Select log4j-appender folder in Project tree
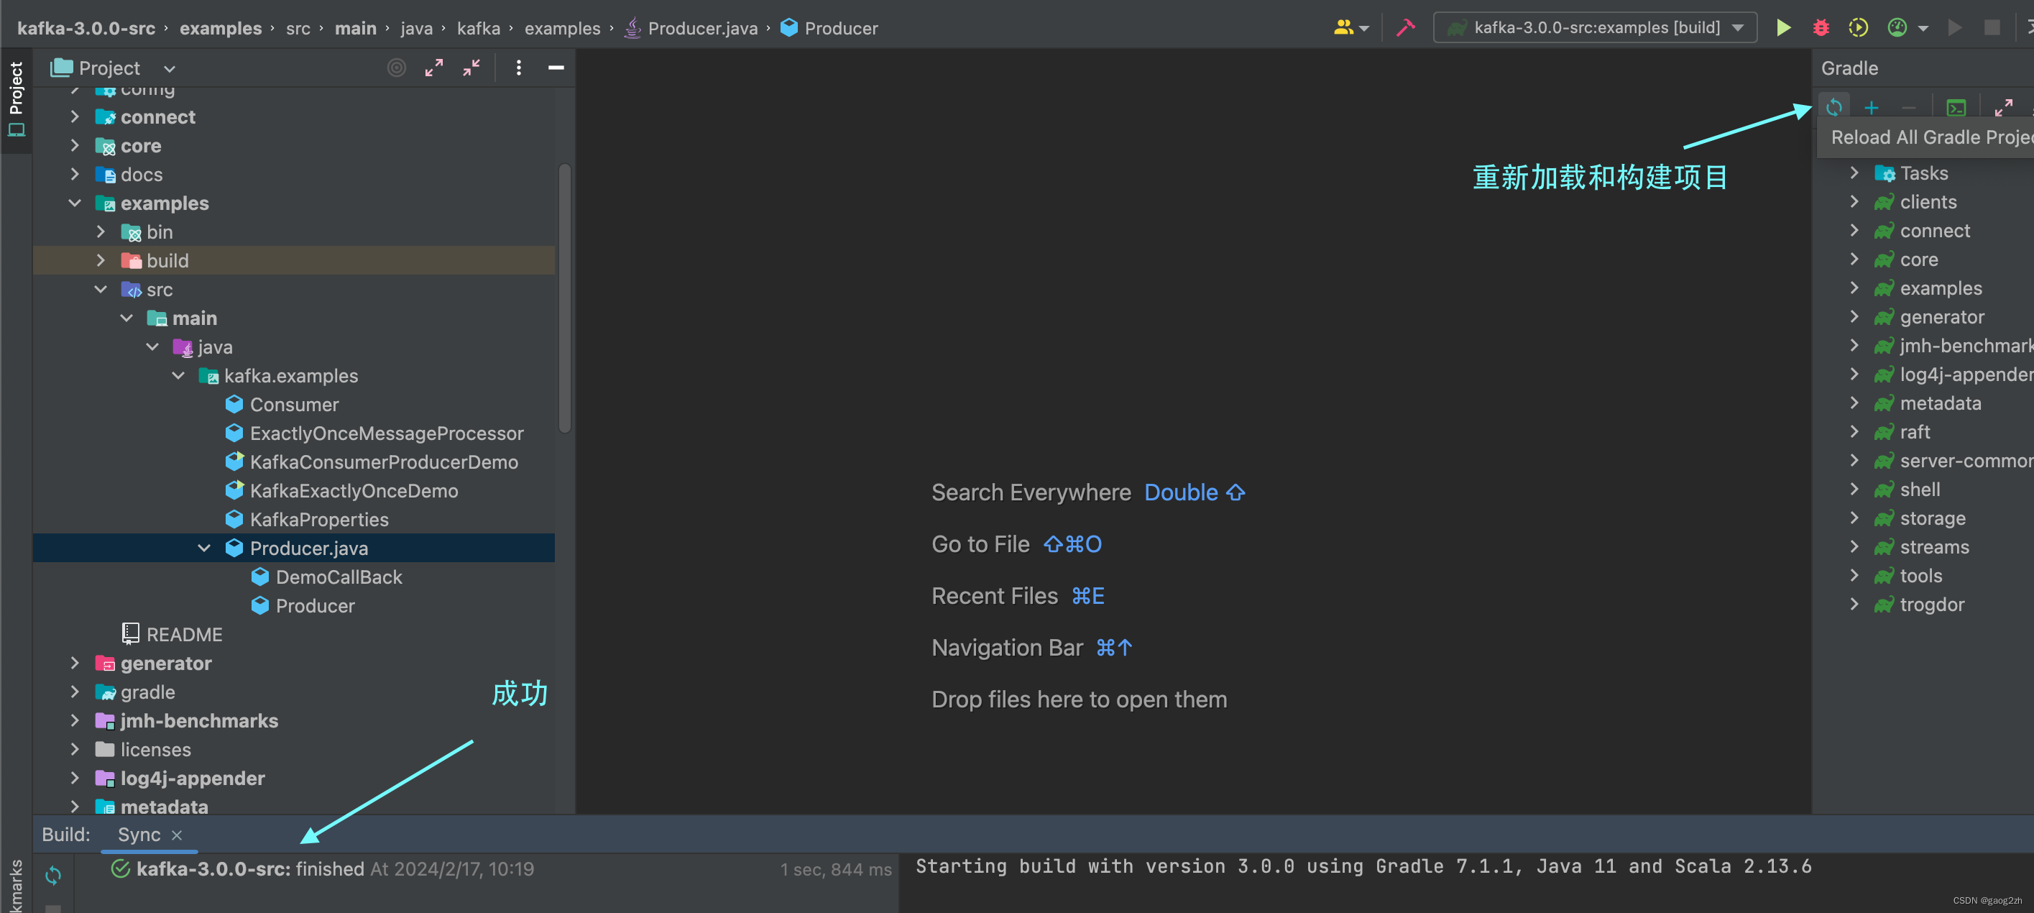 [193, 778]
